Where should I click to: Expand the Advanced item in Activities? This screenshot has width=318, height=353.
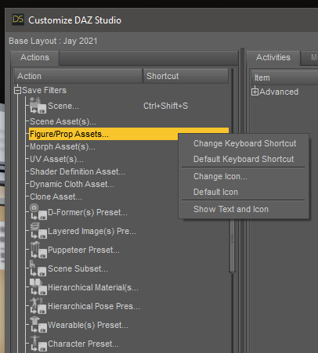click(255, 92)
